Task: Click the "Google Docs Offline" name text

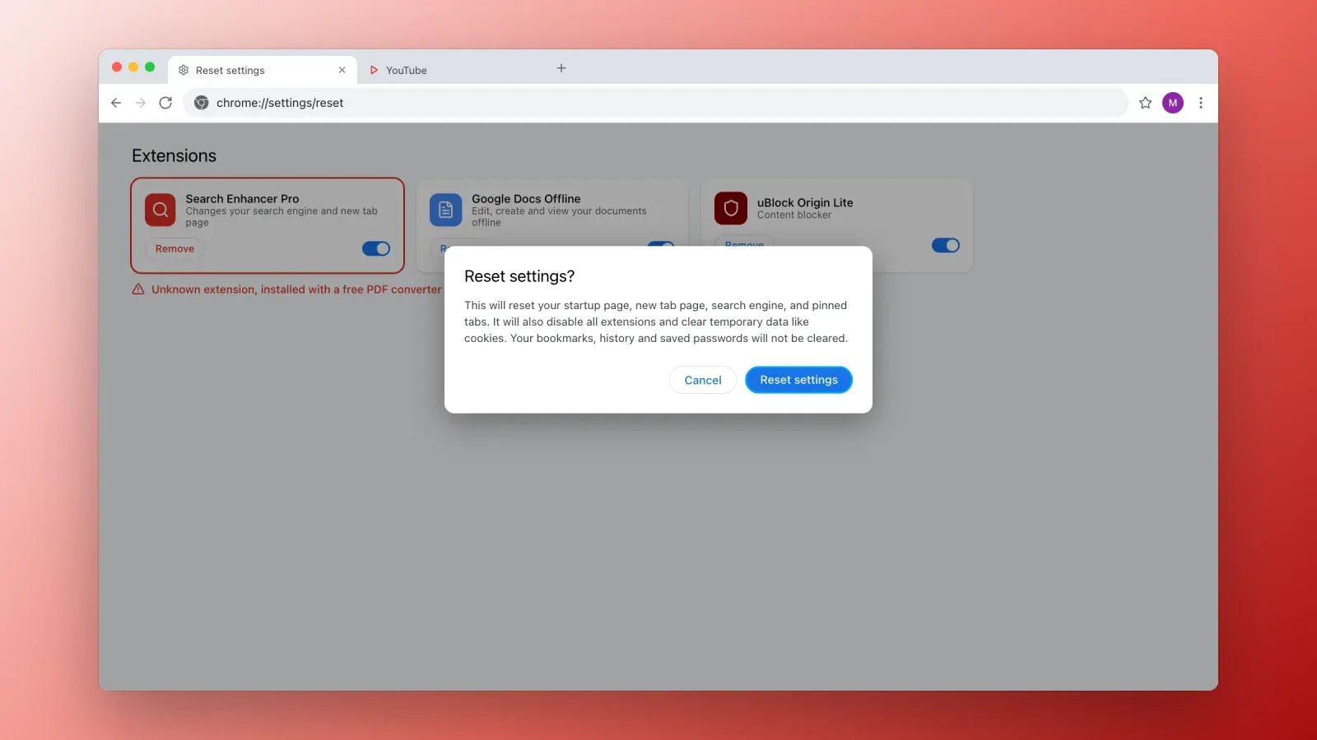Action: click(x=526, y=199)
